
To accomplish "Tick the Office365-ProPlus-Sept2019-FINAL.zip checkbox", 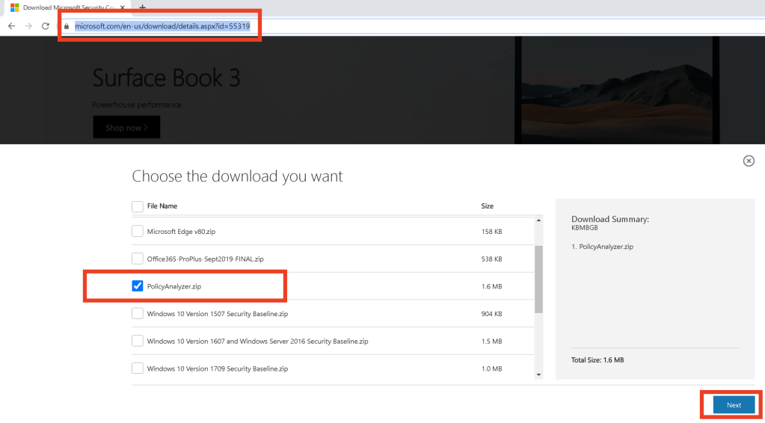I will [x=138, y=259].
